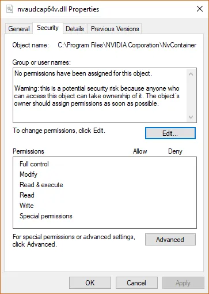
Task: Click the greyed-out Apply button
Action: [183, 283]
